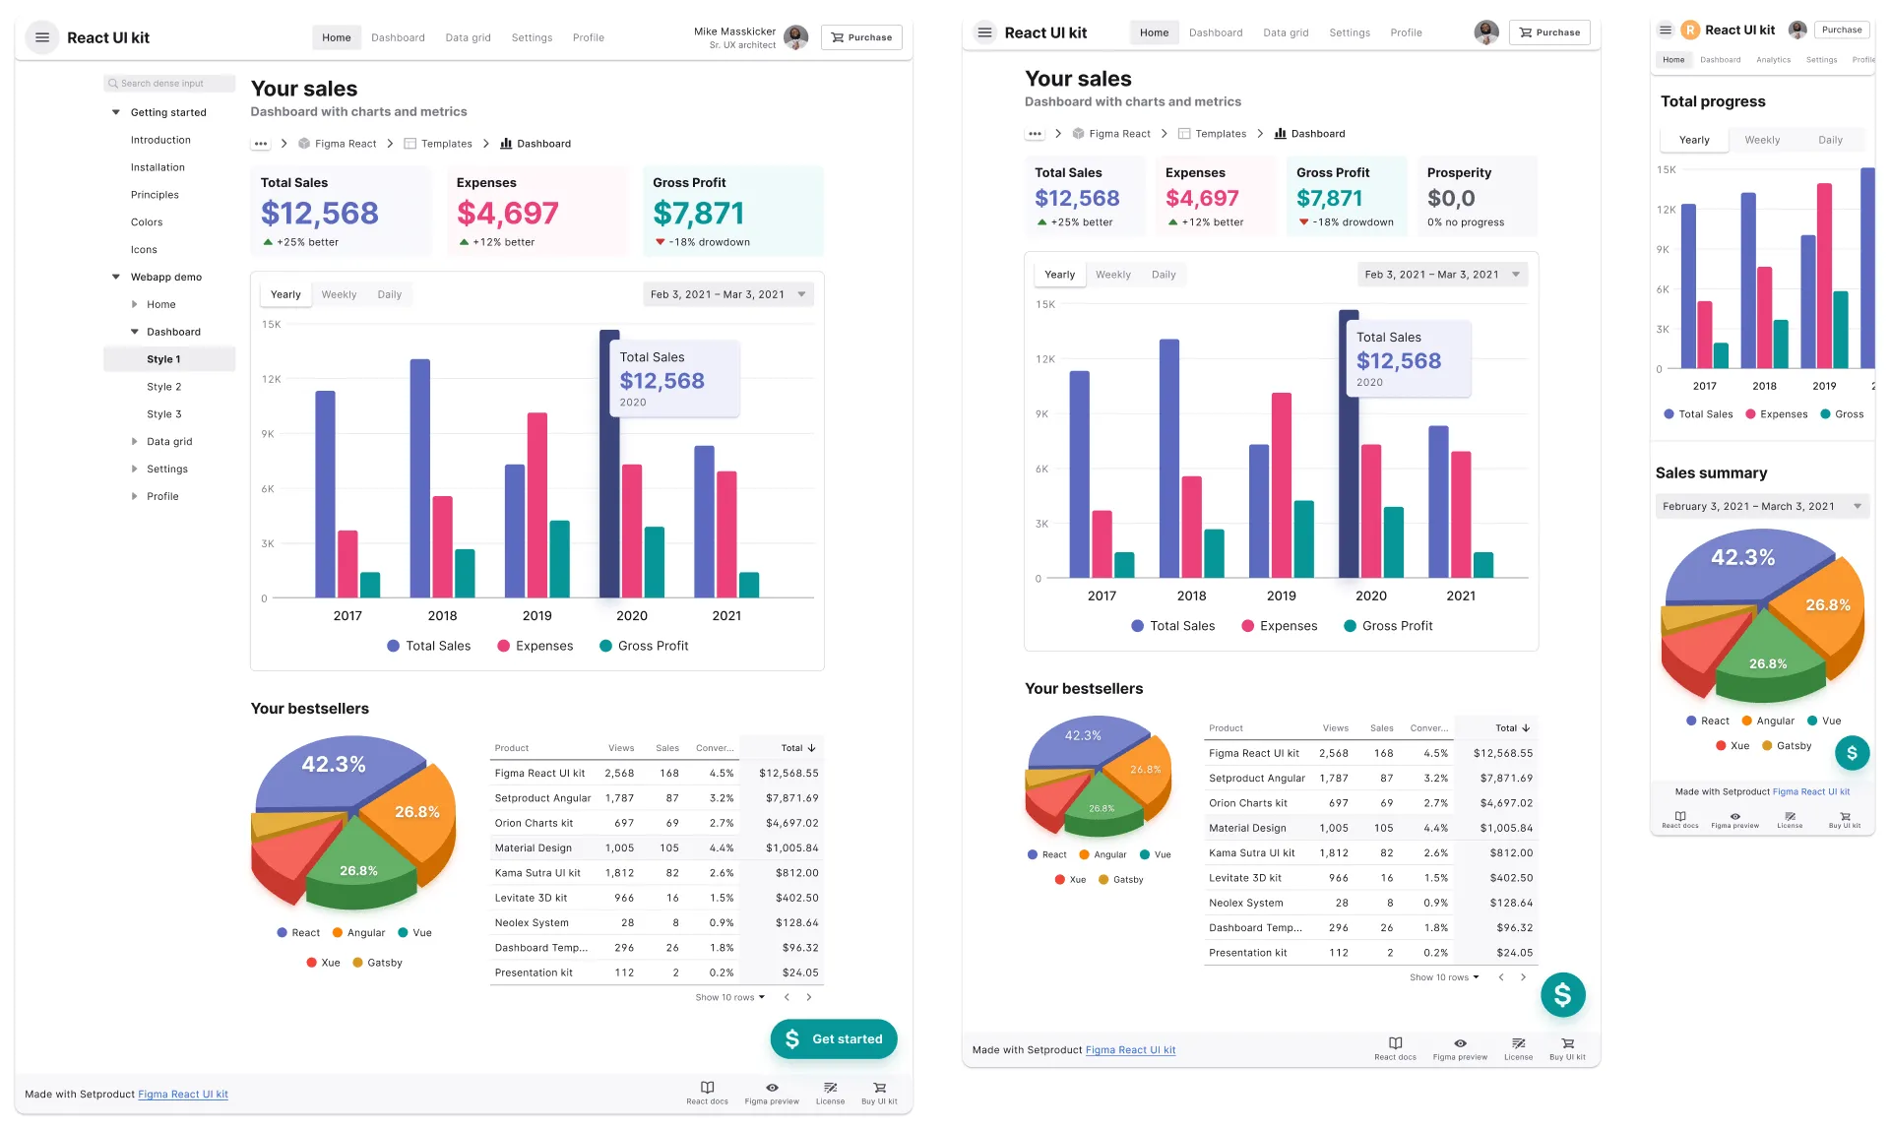Select Daily segment in middle chart panel
1890x1129 pixels.
1164,275
